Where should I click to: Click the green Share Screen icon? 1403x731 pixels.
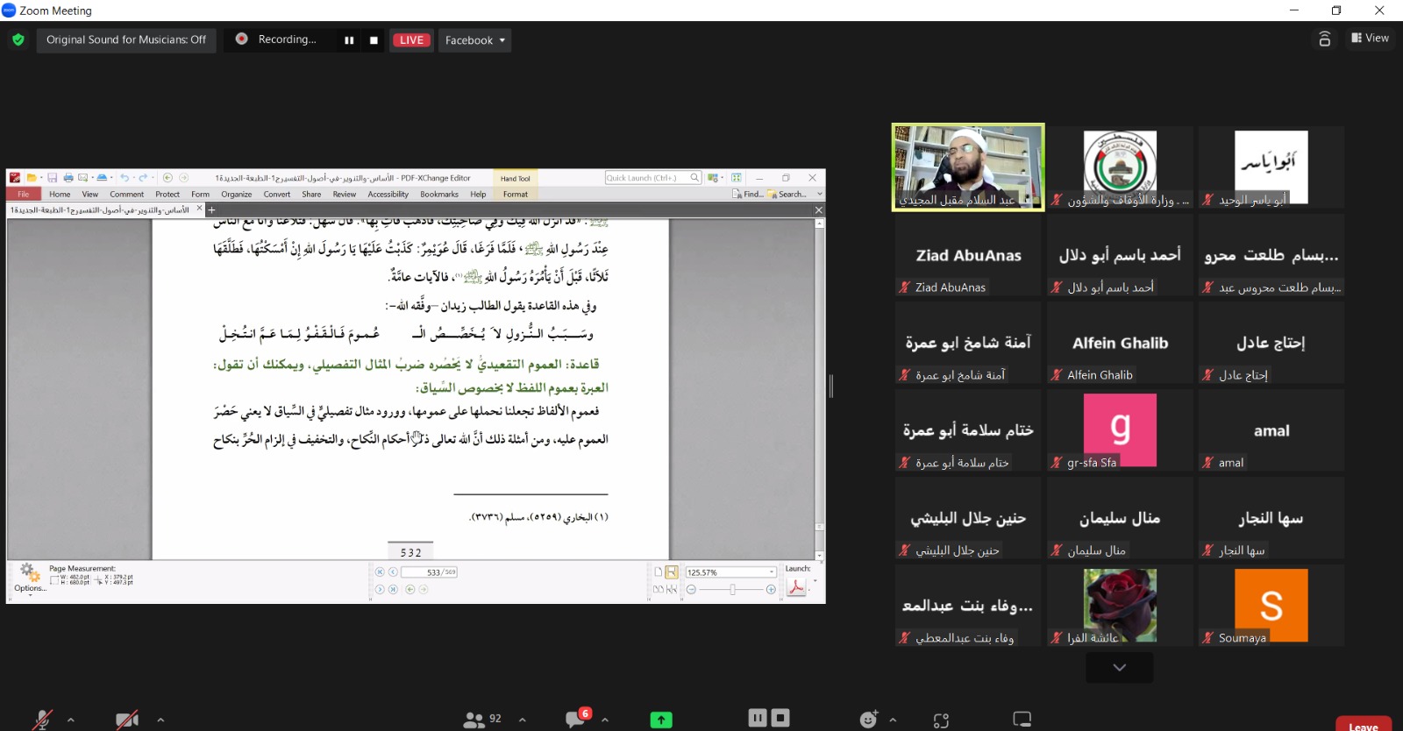coord(661,720)
